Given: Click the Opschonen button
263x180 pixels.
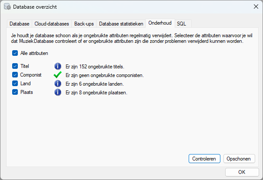Looking at the screenshot, I should tap(239, 159).
